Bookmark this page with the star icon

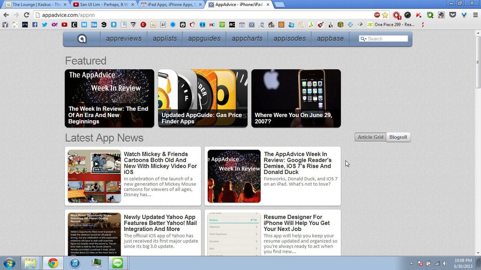[x=385, y=15]
